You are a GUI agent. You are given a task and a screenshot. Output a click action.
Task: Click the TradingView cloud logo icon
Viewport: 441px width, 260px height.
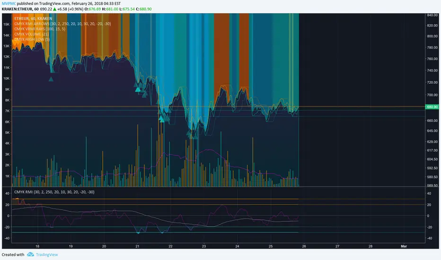[31, 254]
